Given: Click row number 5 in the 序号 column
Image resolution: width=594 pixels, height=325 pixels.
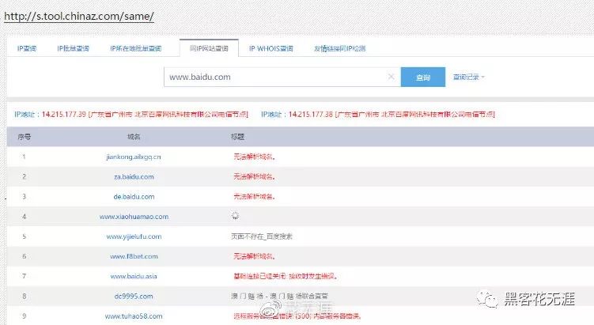Looking at the screenshot, I should pos(24,236).
